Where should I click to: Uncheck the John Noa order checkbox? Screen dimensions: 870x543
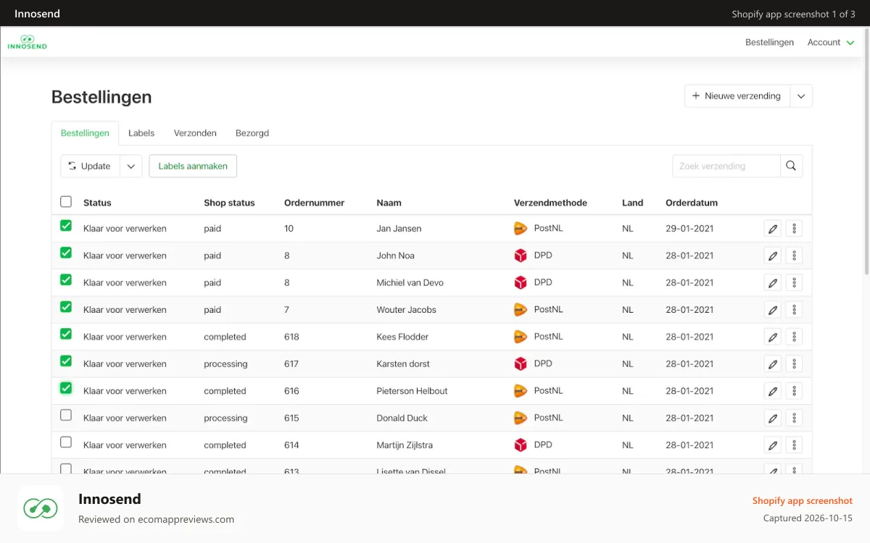[x=66, y=253]
